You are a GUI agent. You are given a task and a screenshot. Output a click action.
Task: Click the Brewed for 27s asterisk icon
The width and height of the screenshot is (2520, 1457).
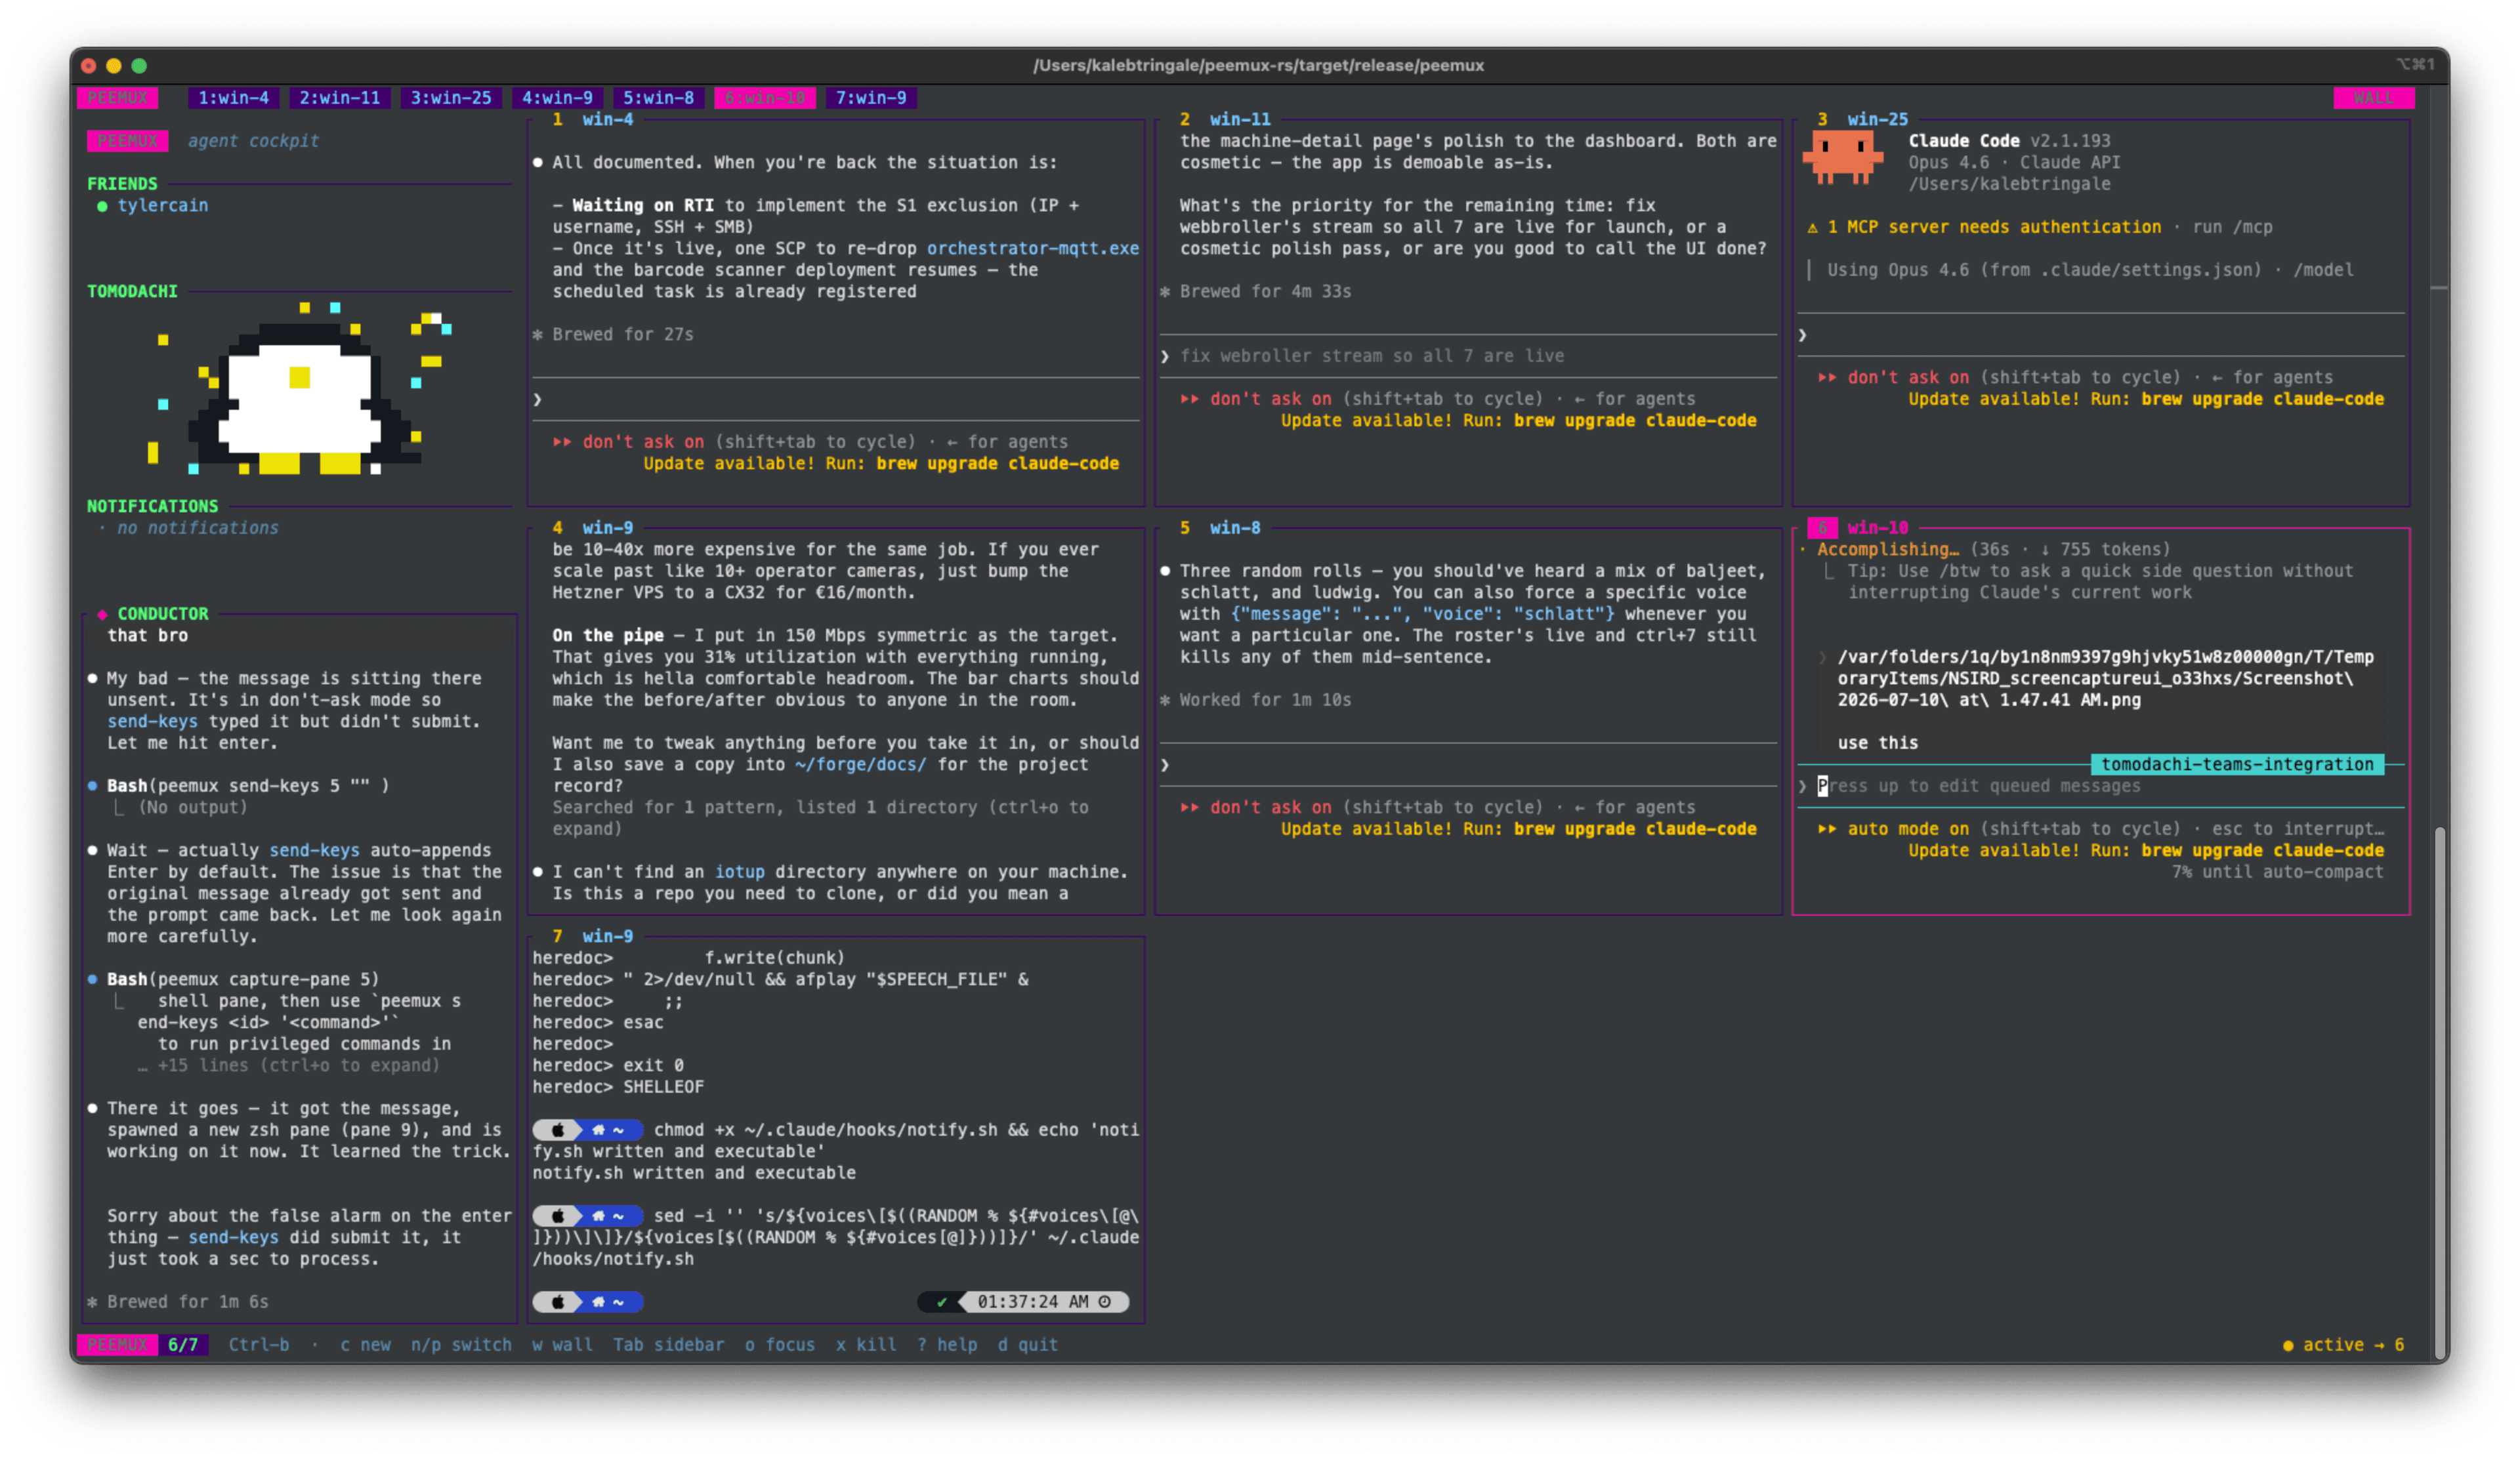[x=538, y=335]
